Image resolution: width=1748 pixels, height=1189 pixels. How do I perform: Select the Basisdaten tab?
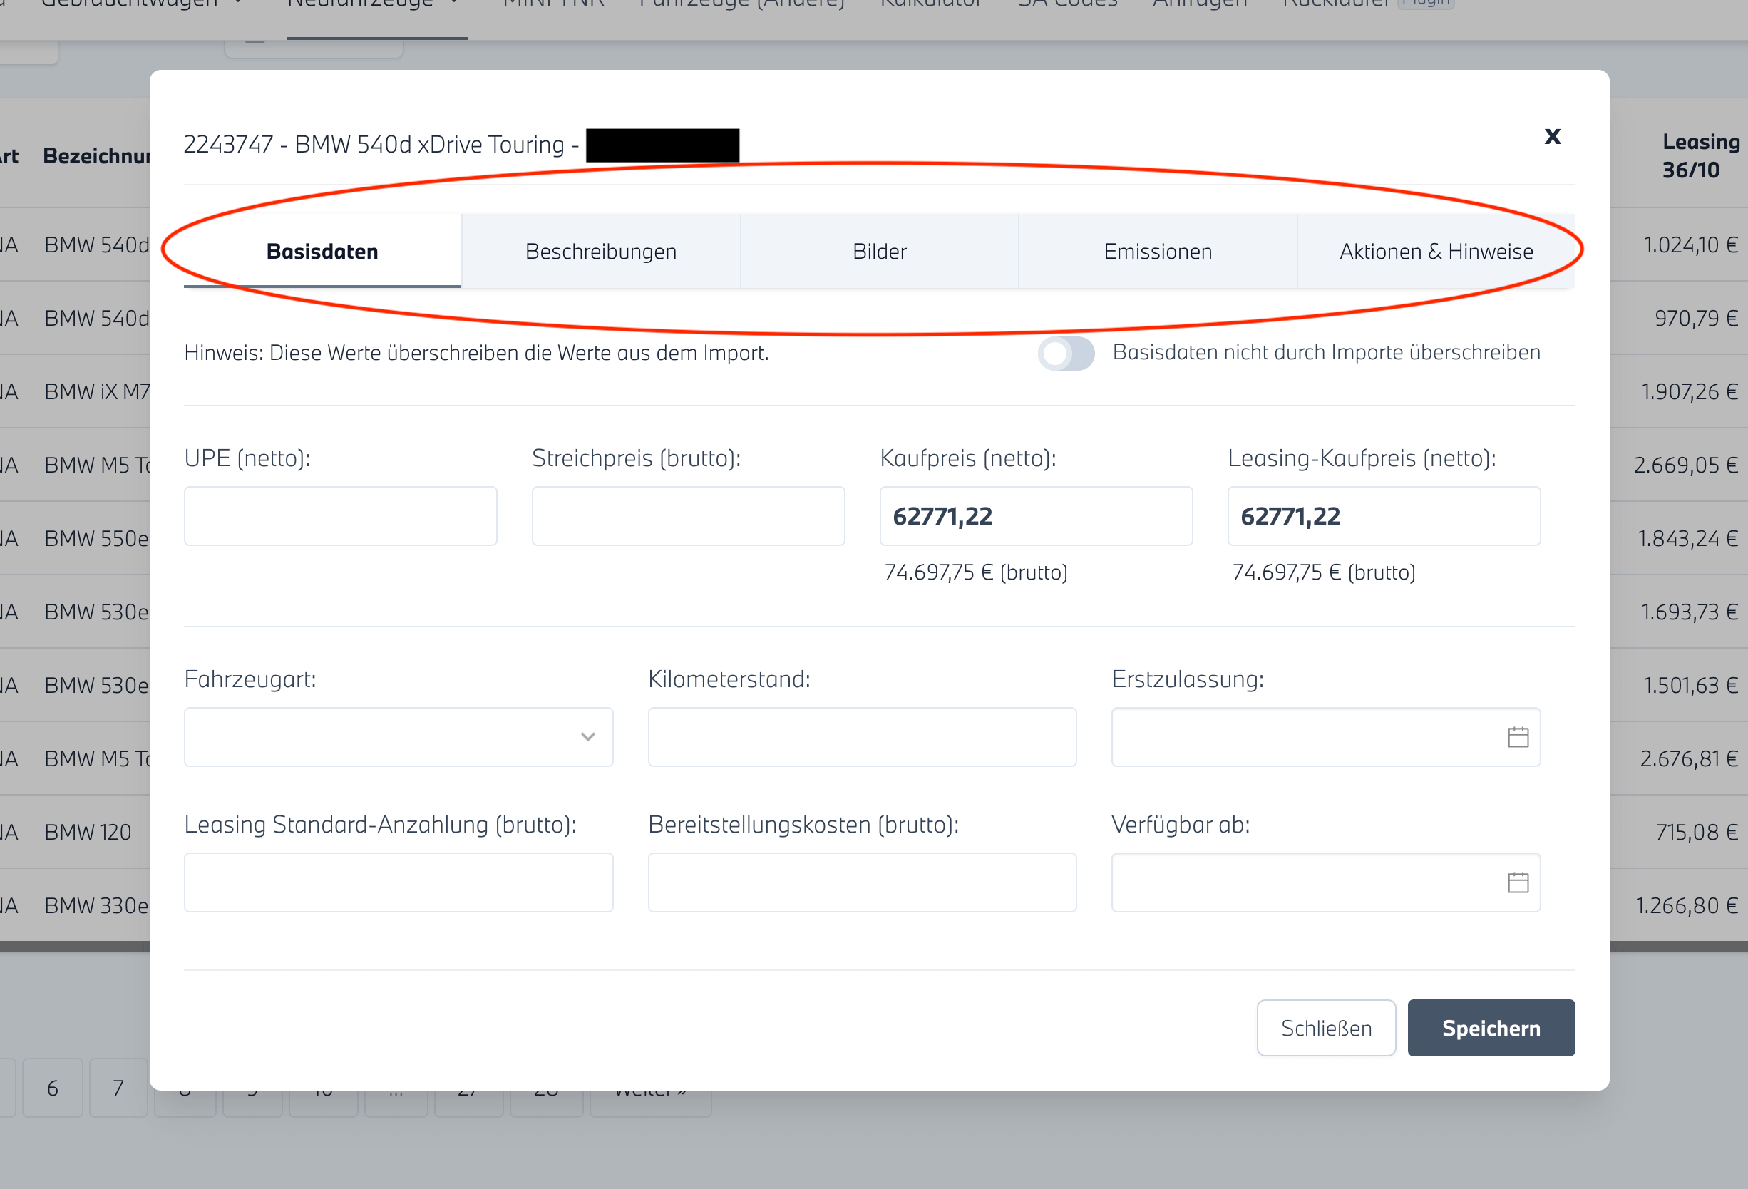[322, 251]
